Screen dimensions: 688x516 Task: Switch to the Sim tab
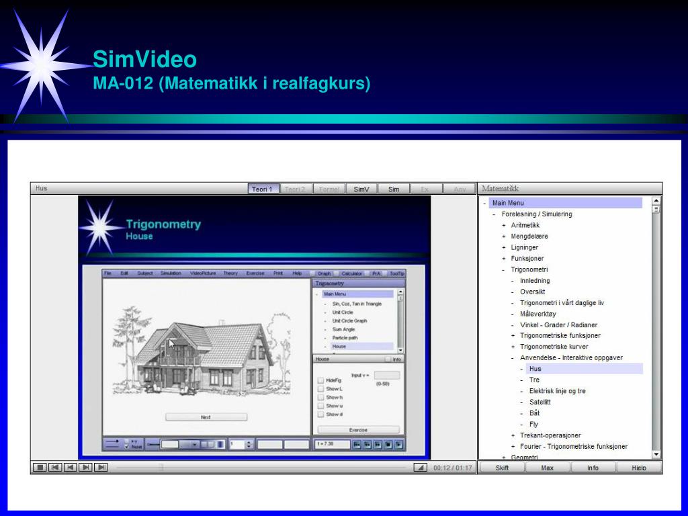[394, 189]
